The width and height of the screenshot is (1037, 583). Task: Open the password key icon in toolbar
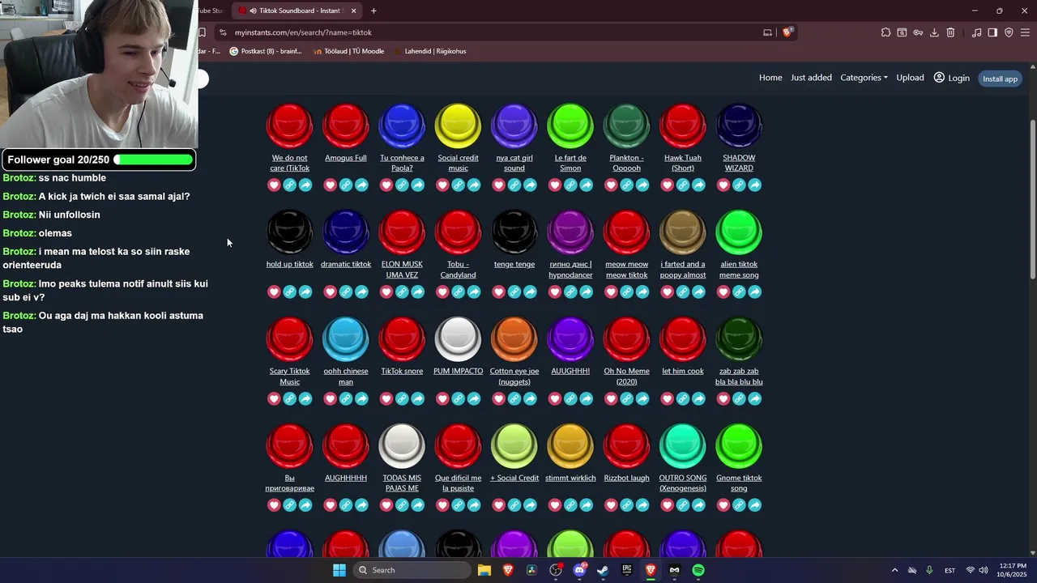click(x=918, y=32)
